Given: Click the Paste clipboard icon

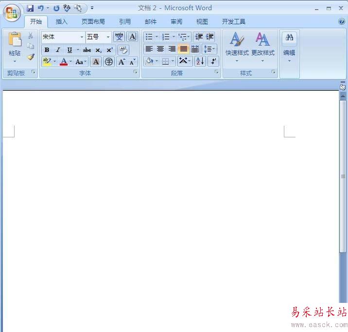Looking at the screenshot, I should pyautogui.click(x=15, y=39).
